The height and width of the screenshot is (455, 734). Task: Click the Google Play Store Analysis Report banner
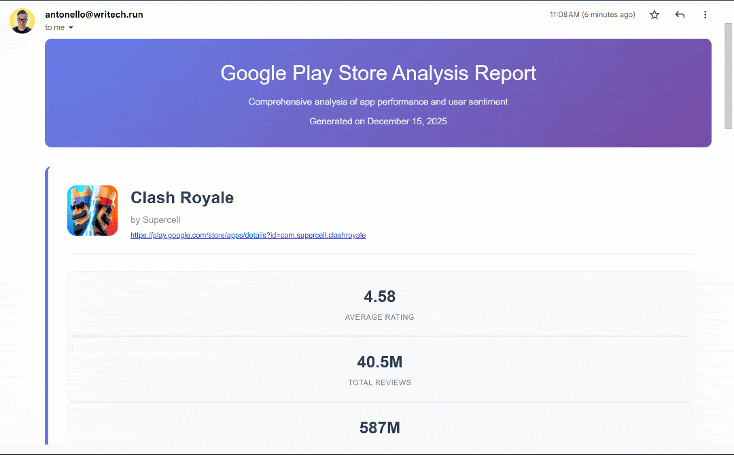[x=378, y=93]
